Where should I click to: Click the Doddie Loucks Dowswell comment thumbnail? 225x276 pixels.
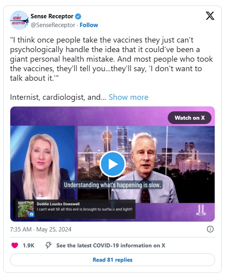26,209
